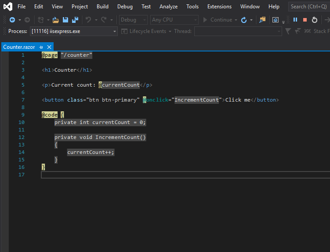This screenshot has width=330, height=252.
Task: Click the browser refresh icon next to Continue
Action: click(x=244, y=20)
